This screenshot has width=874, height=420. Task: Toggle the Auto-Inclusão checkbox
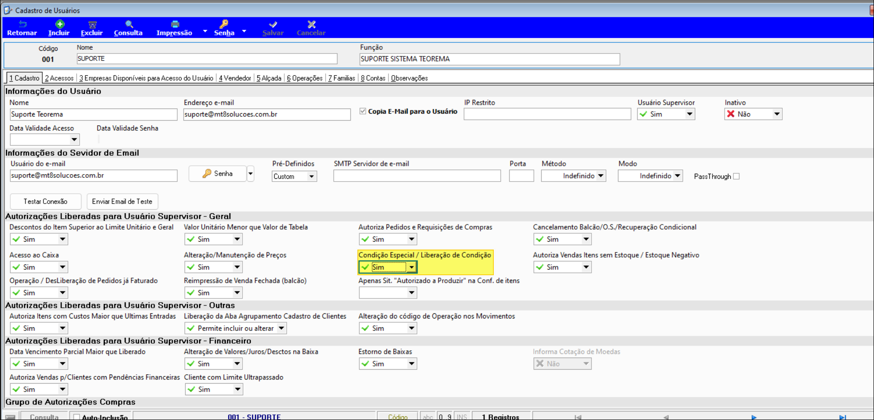pyautogui.click(x=77, y=417)
